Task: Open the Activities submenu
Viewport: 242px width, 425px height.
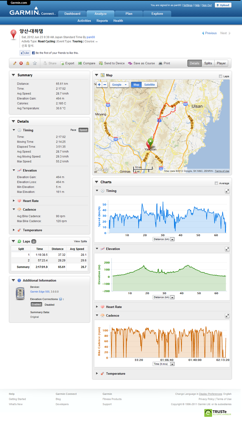Action: 84,21
